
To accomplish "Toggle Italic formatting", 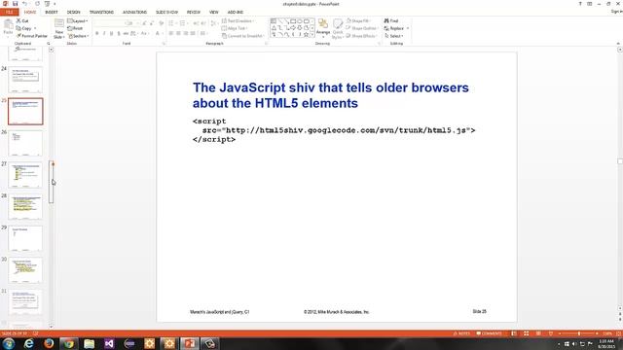I will tap(104, 34).
